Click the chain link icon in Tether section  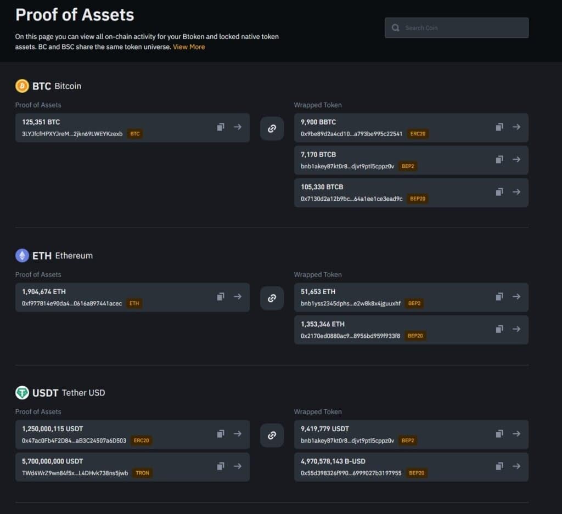(272, 435)
